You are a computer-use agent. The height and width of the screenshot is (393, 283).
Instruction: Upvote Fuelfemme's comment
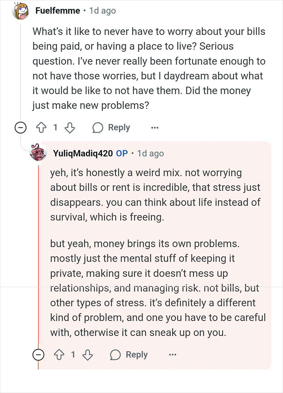pos(42,128)
